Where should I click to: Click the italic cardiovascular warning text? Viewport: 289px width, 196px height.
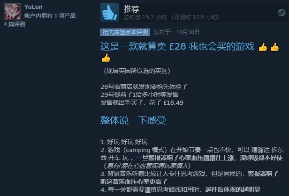point(147,166)
